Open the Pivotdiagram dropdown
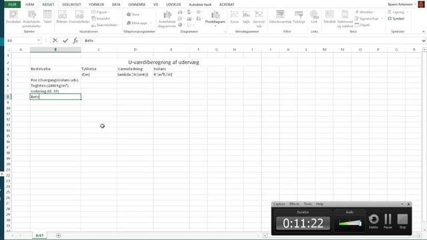This screenshot has height=240, width=427. 215,26
